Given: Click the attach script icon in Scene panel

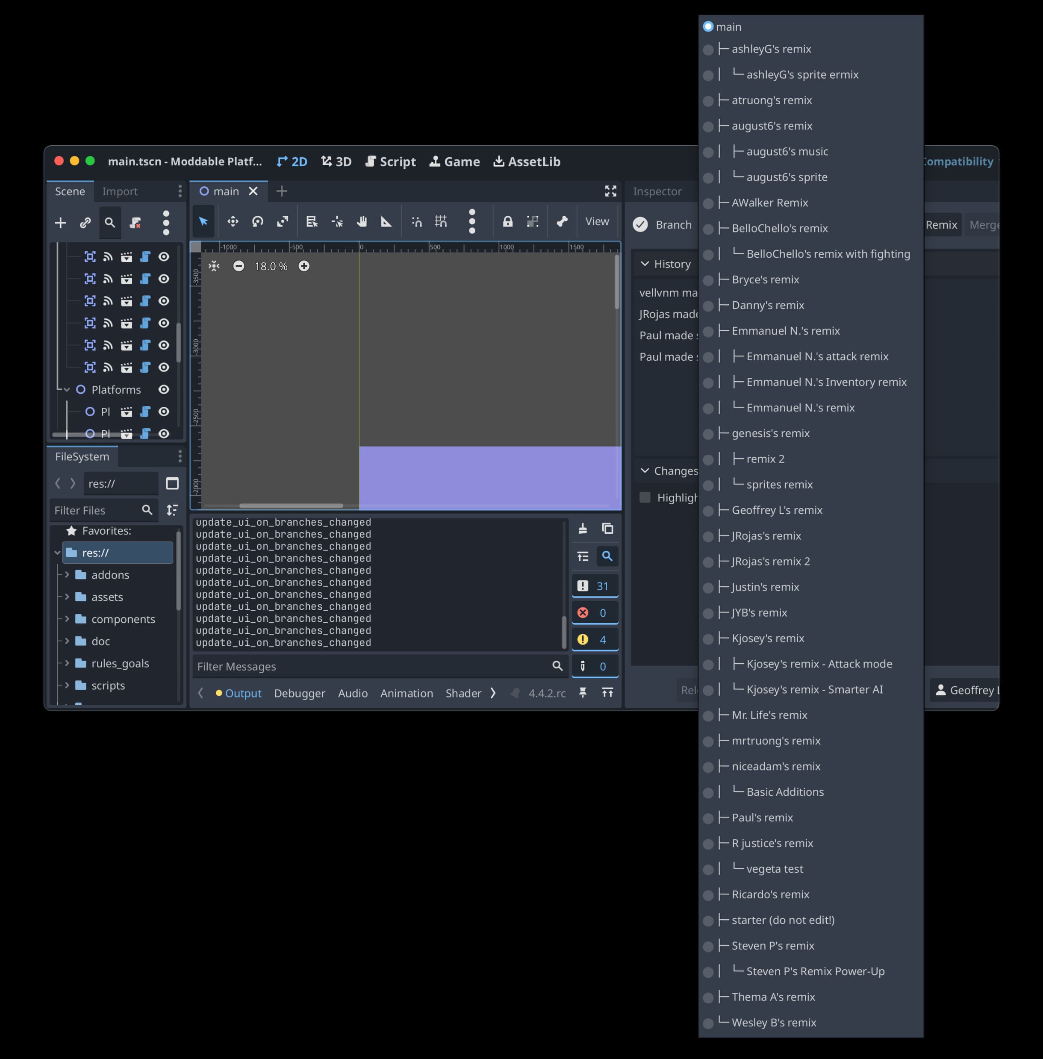Looking at the screenshot, I should coord(135,222).
